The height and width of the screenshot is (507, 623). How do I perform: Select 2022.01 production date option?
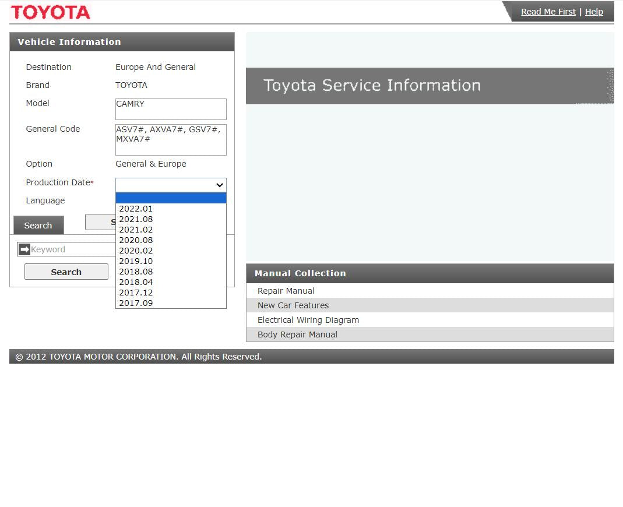(136, 209)
